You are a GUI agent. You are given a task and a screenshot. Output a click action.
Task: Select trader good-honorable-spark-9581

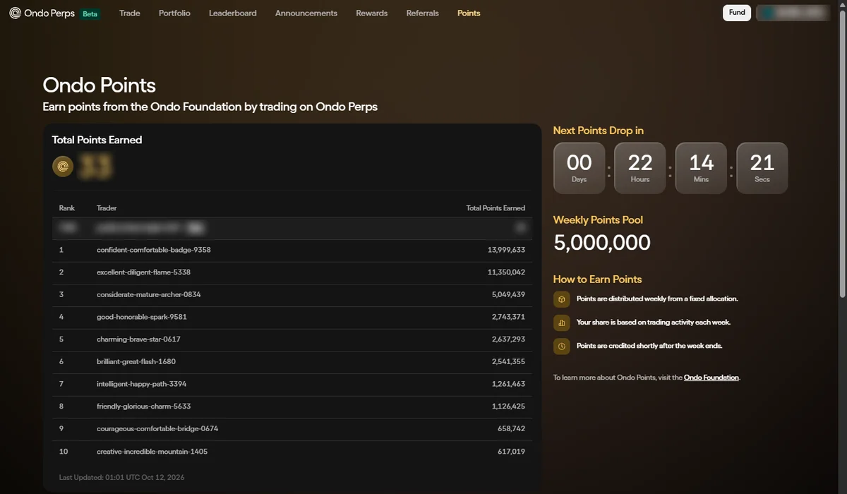[142, 317]
